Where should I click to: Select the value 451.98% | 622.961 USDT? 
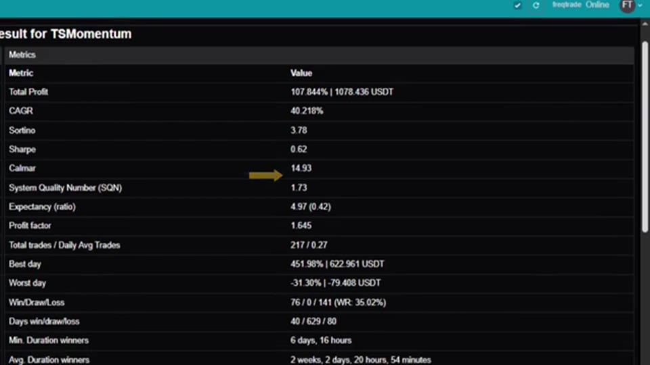point(337,264)
